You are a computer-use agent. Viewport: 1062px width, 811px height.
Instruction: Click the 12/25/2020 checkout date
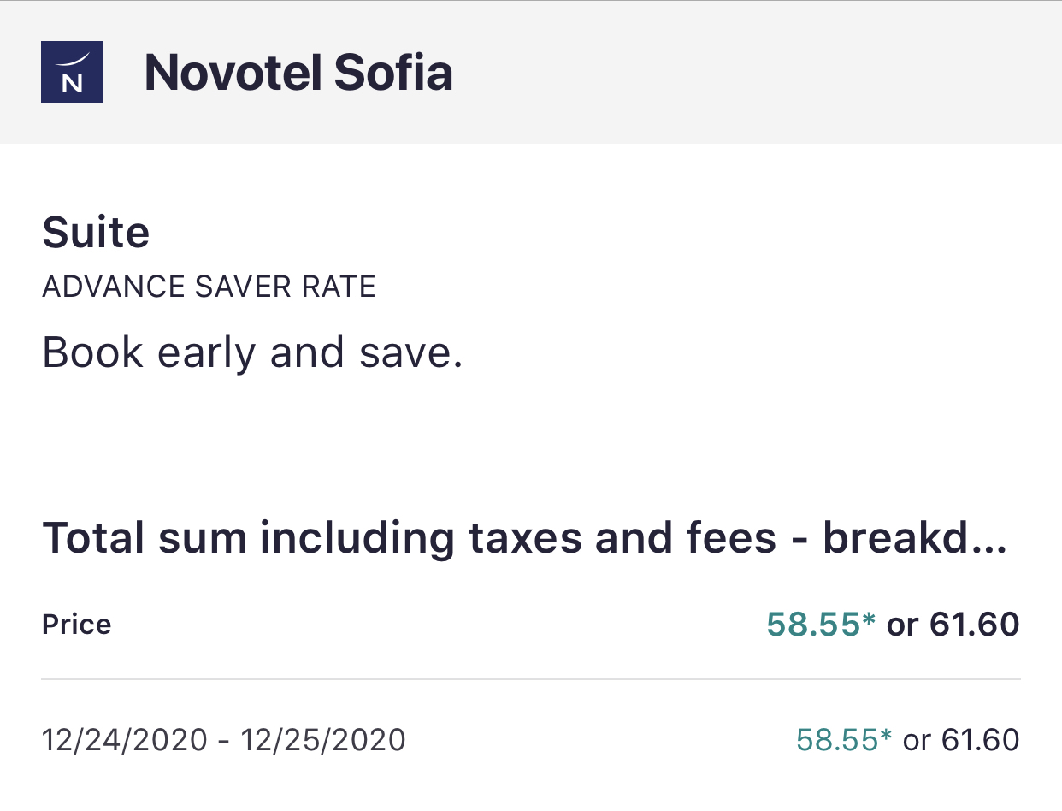[x=323, y=739]
